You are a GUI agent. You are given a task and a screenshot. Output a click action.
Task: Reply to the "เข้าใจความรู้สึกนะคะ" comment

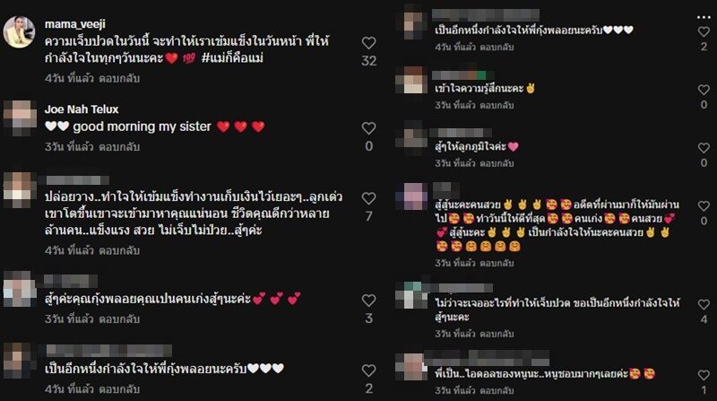(x=497, y=105)
